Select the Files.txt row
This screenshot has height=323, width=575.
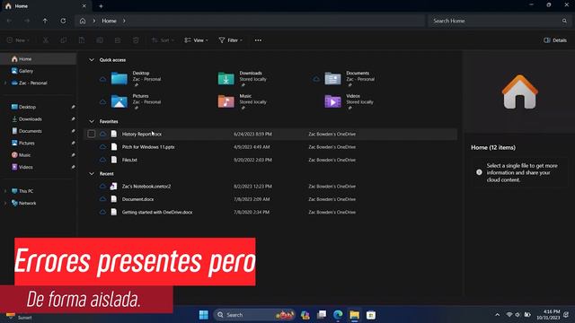coord(271,160)
